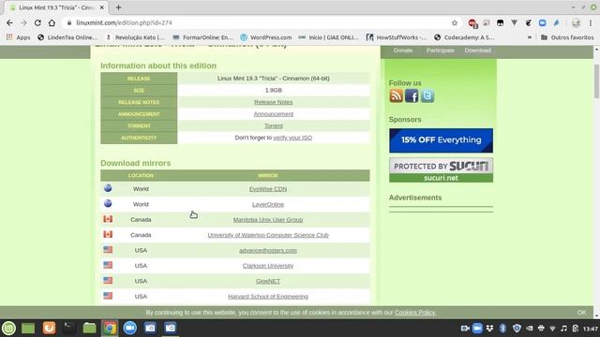
Task: Open the Protected by Sucuri banner
Action: pyautogui.click(x=441, y=170)
